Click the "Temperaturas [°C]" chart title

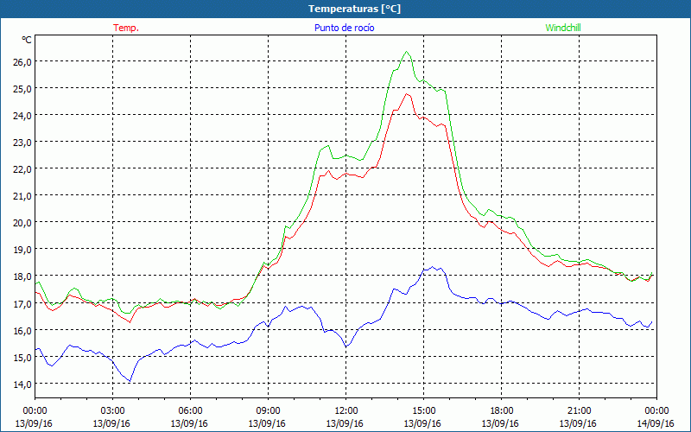[x=354, y=9]
